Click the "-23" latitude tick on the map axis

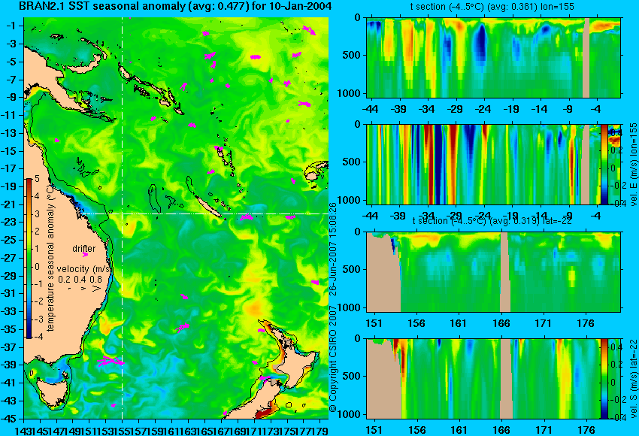(x=9, y=222)
